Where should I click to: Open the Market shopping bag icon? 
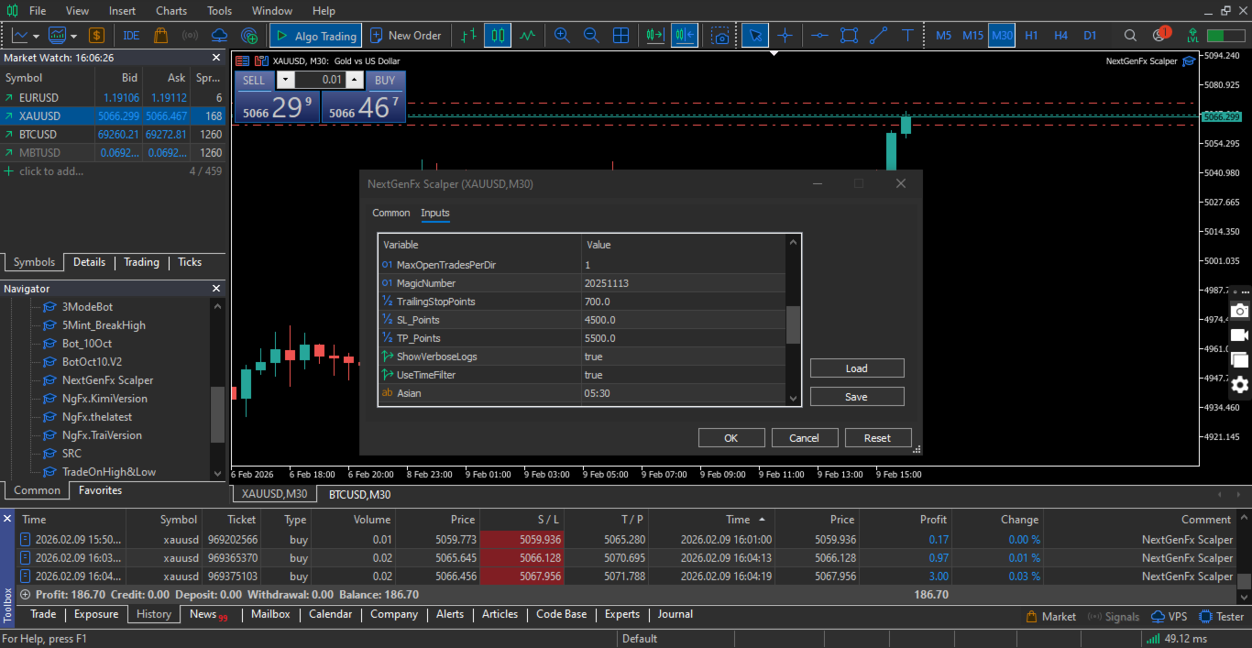[161, 36]
